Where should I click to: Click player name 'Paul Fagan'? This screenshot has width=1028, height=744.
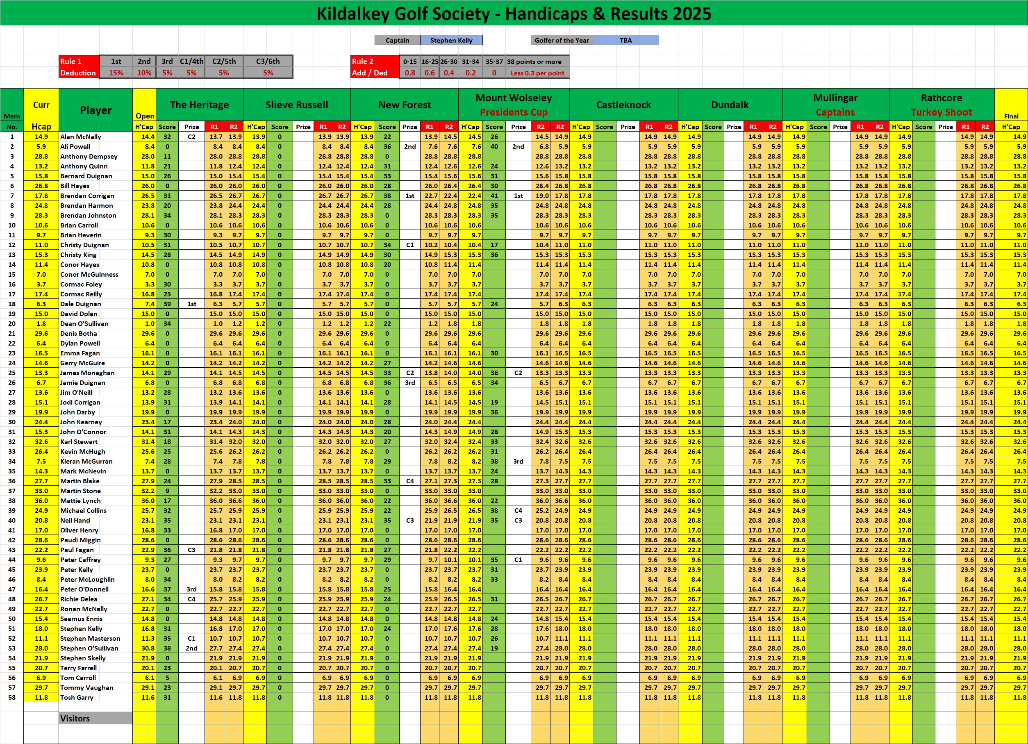pos(77,550)
